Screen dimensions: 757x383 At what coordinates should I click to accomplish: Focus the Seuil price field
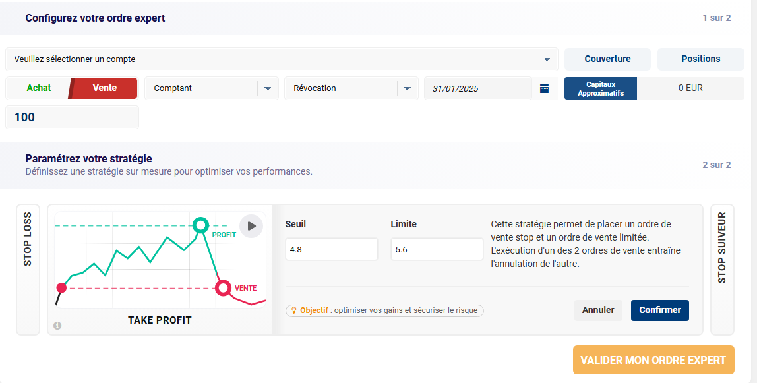(331, 250)
